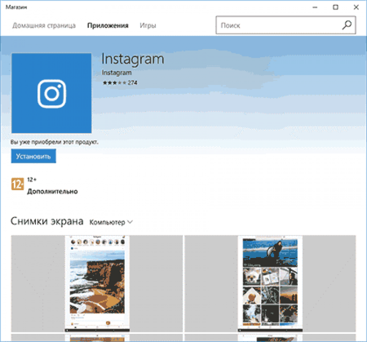This screenshot has width=367, height=342.
Task: Maximize the Магазин window
Action: point(336,7)
